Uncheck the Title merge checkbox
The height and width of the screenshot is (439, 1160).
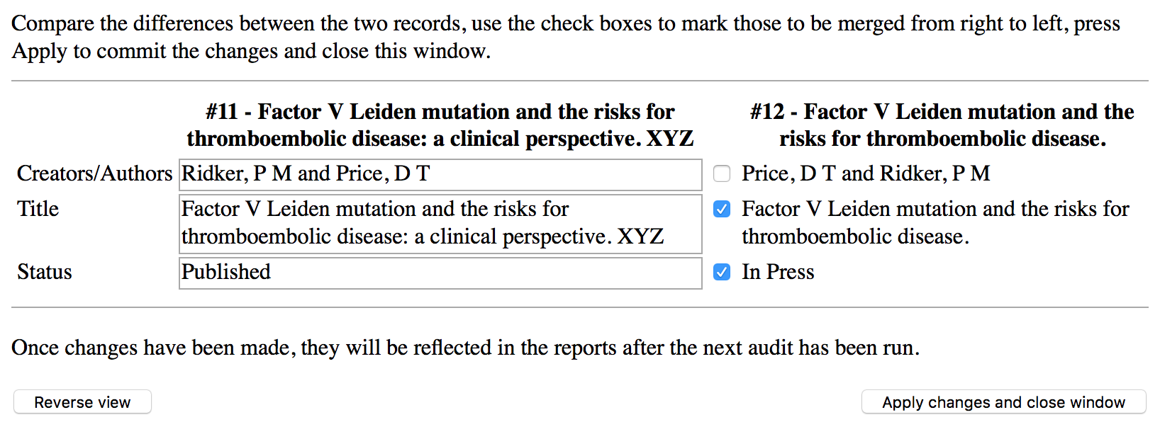(722, 209)
